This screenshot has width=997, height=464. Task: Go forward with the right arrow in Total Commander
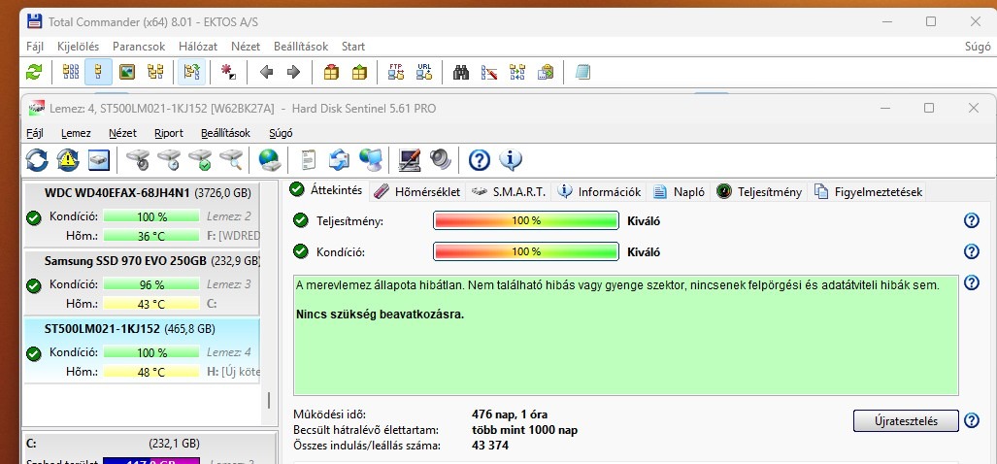pyautogui.click(x=293, y=73)
